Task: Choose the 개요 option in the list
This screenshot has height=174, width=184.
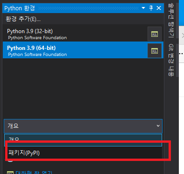Action: point(83,140)
